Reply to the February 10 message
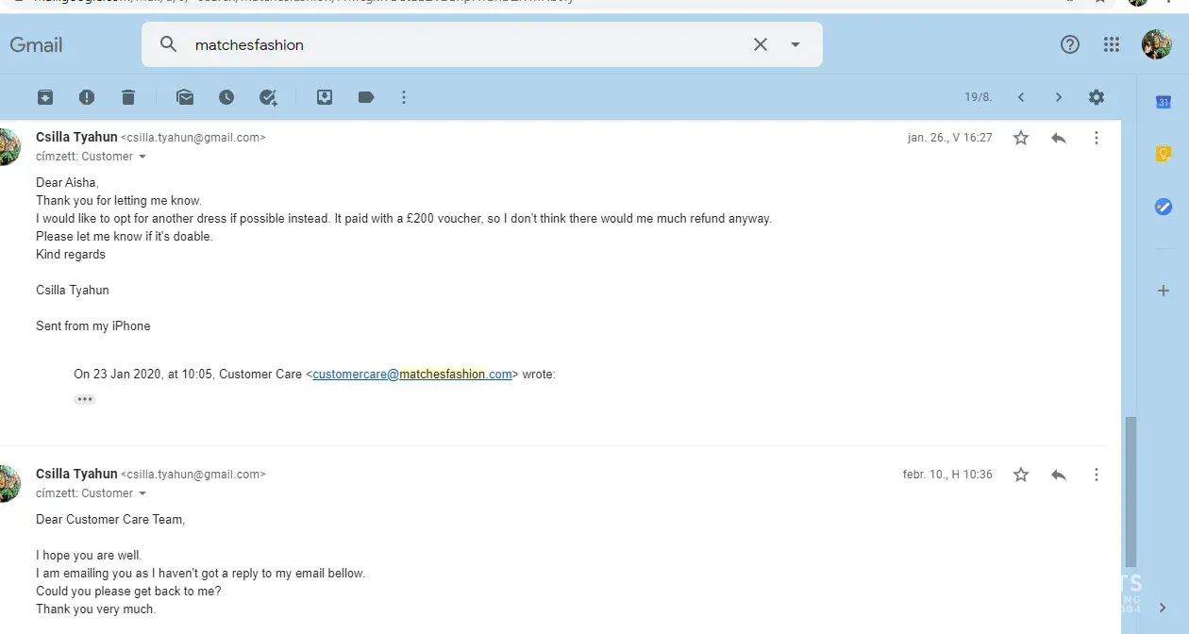 1059,475
